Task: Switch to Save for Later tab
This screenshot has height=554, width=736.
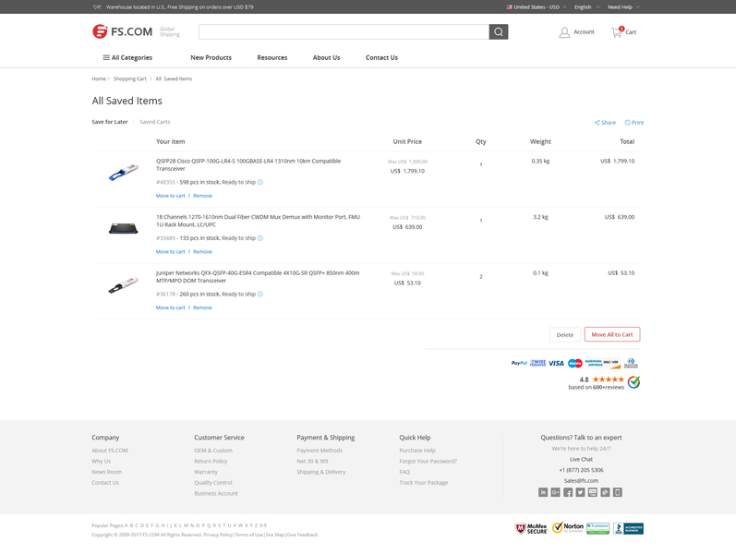Action: 110,122
